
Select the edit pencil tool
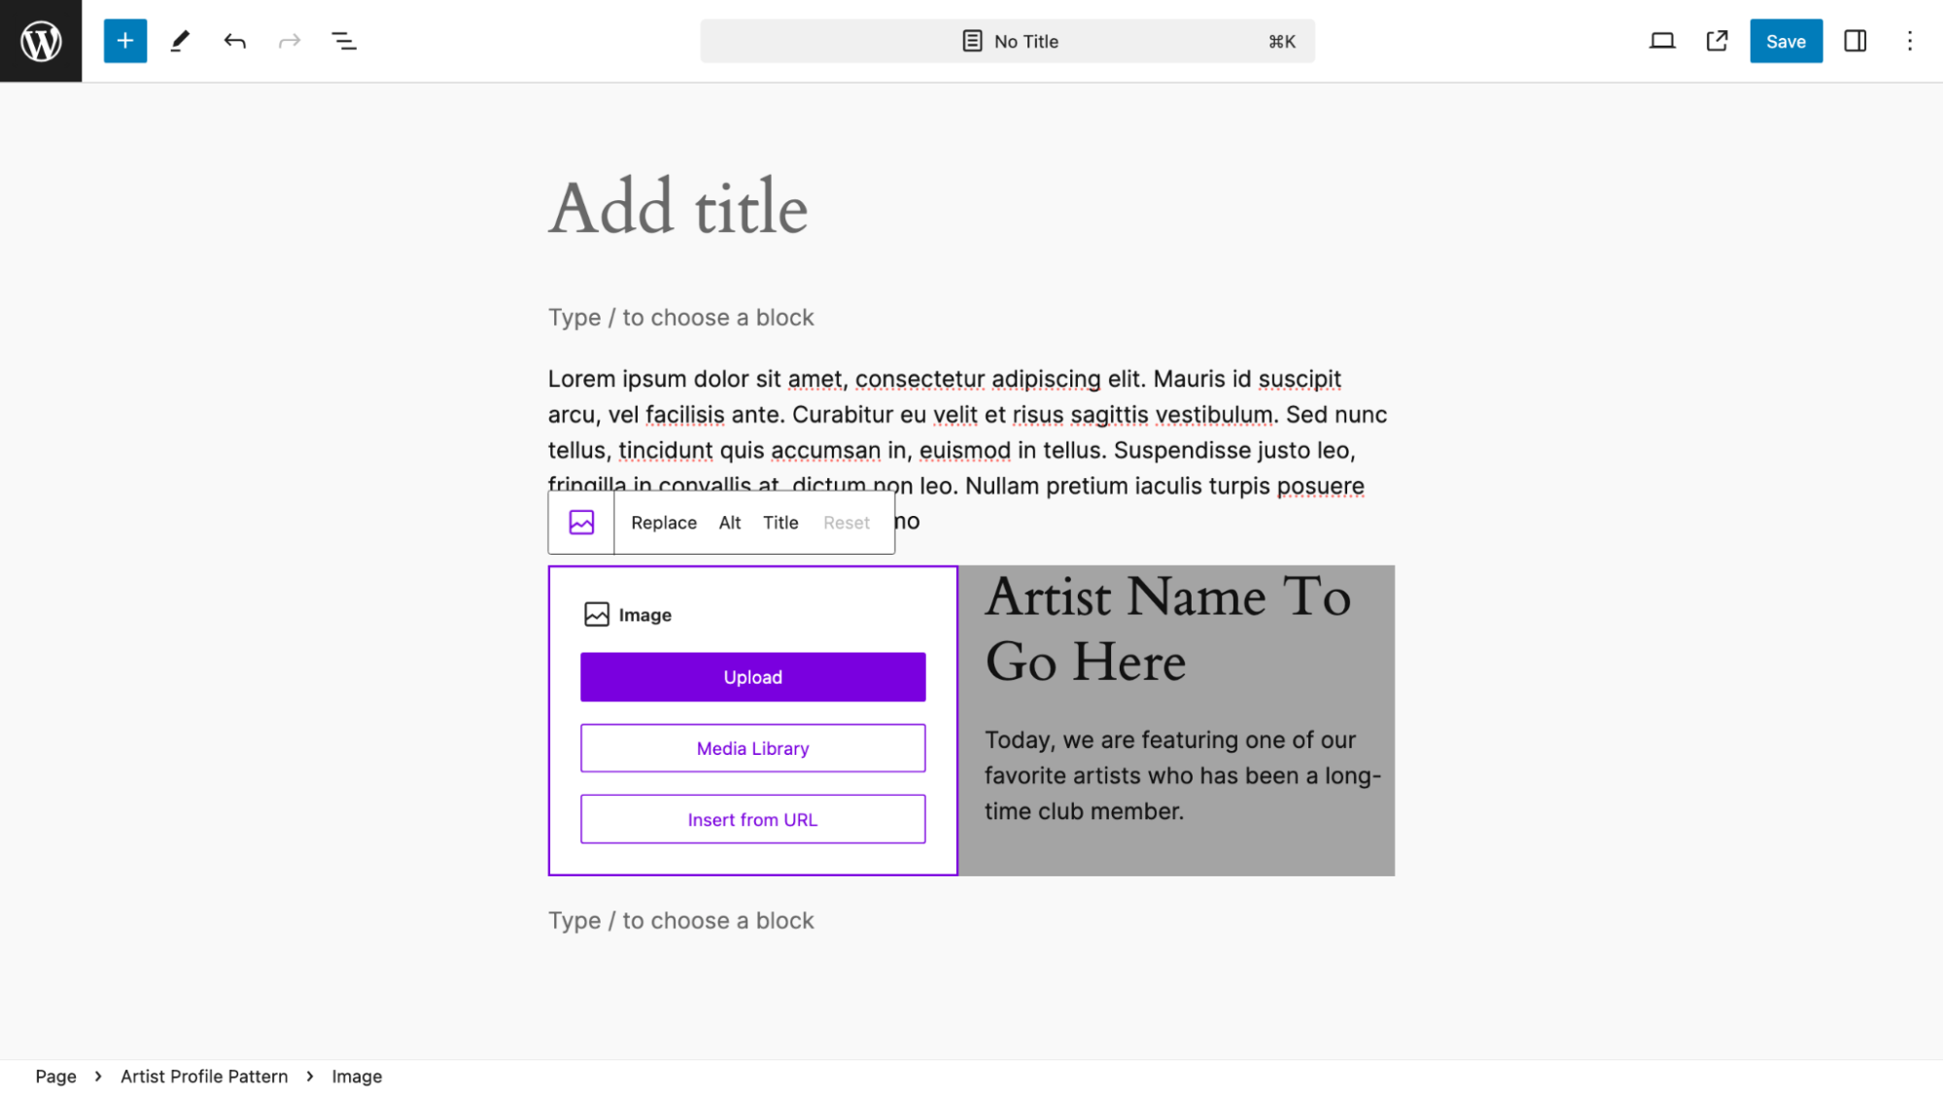point(180,40)
